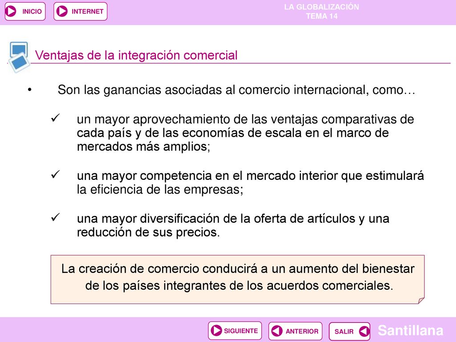
Task: Exit the presentation with SALIR
Action: (x=350, y=331)
